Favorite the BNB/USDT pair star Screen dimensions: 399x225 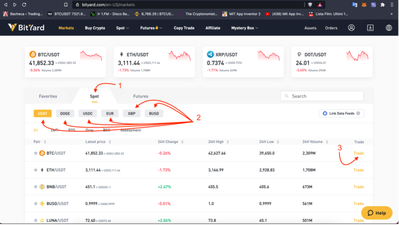tap(35, 187)
